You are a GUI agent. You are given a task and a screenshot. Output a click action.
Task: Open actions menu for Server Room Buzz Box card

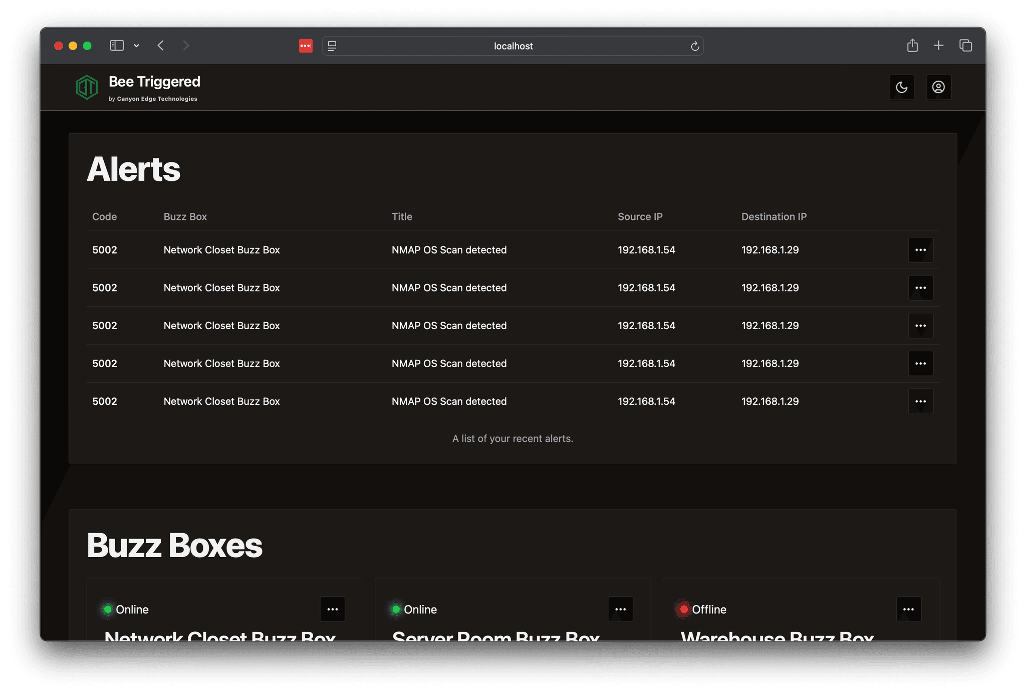(x=621, y=609)
